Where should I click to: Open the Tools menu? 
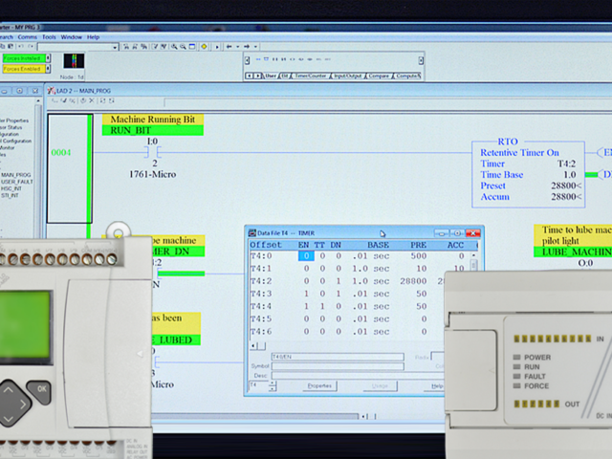click(49, 37)
